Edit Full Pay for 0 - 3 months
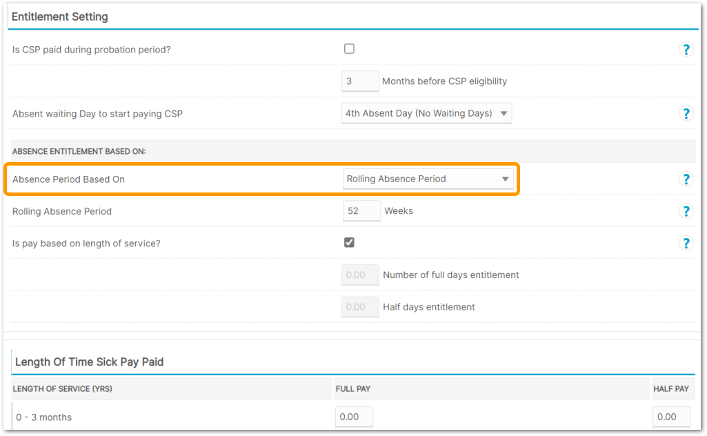Screen dimensions: 707x436 [354, 417]
